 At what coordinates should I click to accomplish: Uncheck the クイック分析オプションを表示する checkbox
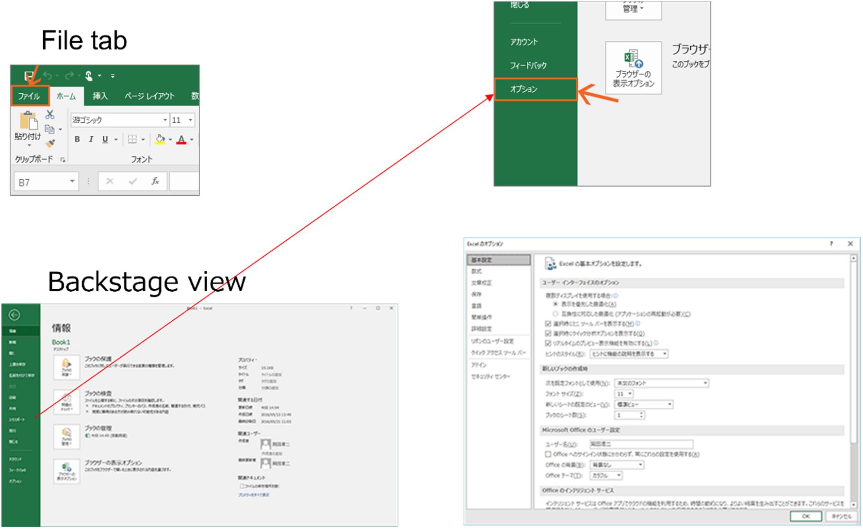548,333
